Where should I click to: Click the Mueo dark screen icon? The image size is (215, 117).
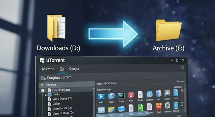point(121,95)
